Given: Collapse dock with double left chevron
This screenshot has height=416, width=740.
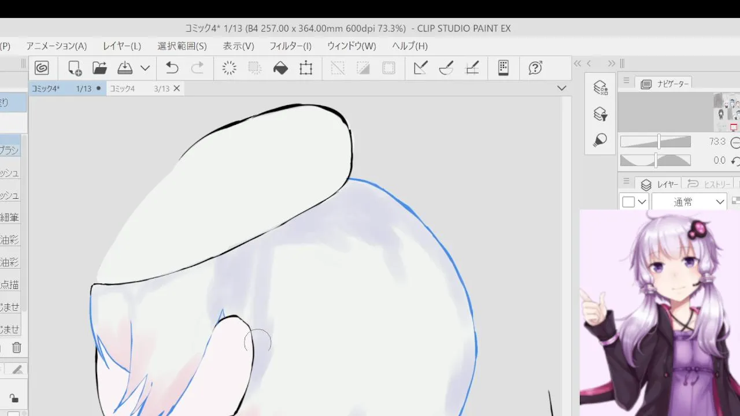Looking at the screenshot, I should tap(577, 64).
